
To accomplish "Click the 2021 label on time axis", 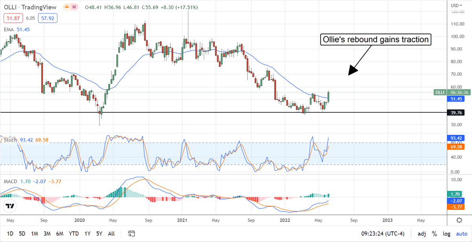I will click(x=182, y=220).
